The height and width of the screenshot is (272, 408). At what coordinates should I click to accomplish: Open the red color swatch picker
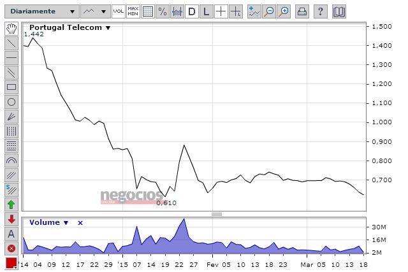click(11, 263)
